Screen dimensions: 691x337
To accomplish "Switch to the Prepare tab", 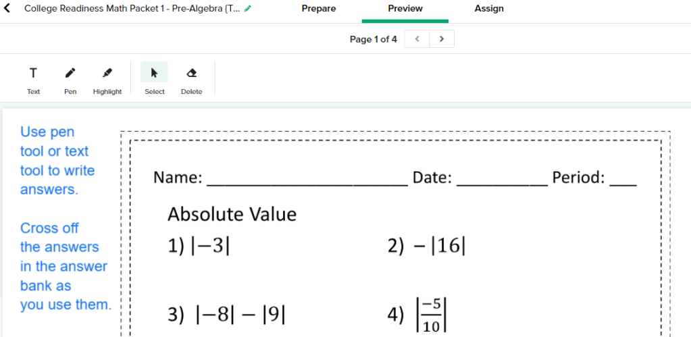I will (318, 9).
